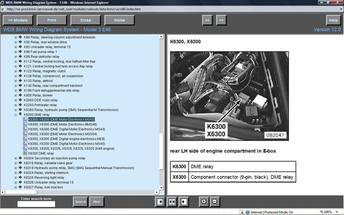Click document icon beside ME9 entry
The width and height of the screenshot is (344, 215).
tap(25, 138)
